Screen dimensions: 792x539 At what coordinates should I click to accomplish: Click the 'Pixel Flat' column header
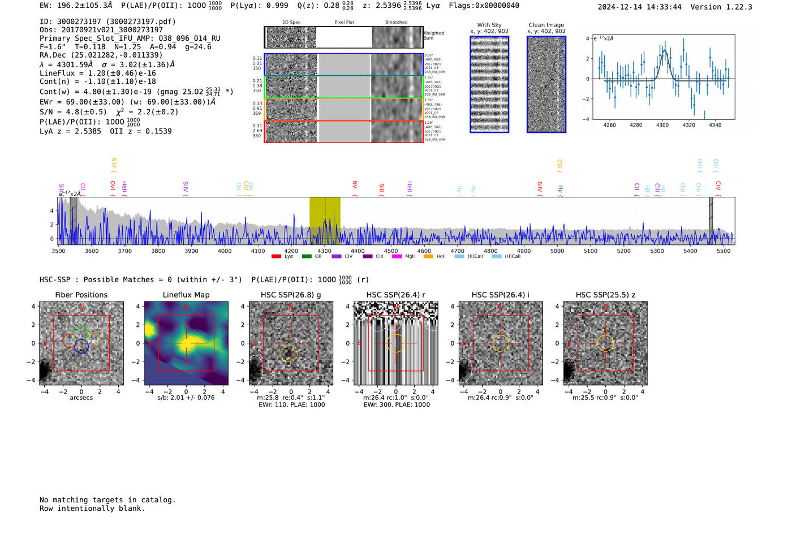344,23
